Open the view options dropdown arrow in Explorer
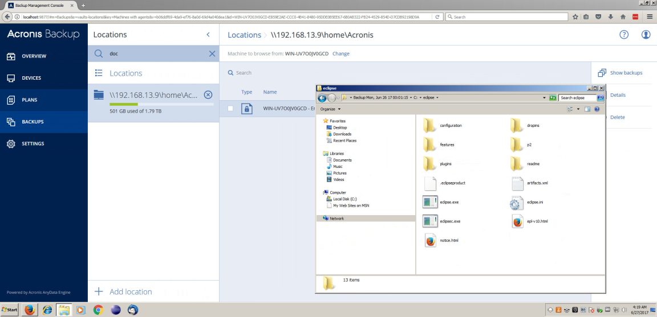 (x=578, y=109)
